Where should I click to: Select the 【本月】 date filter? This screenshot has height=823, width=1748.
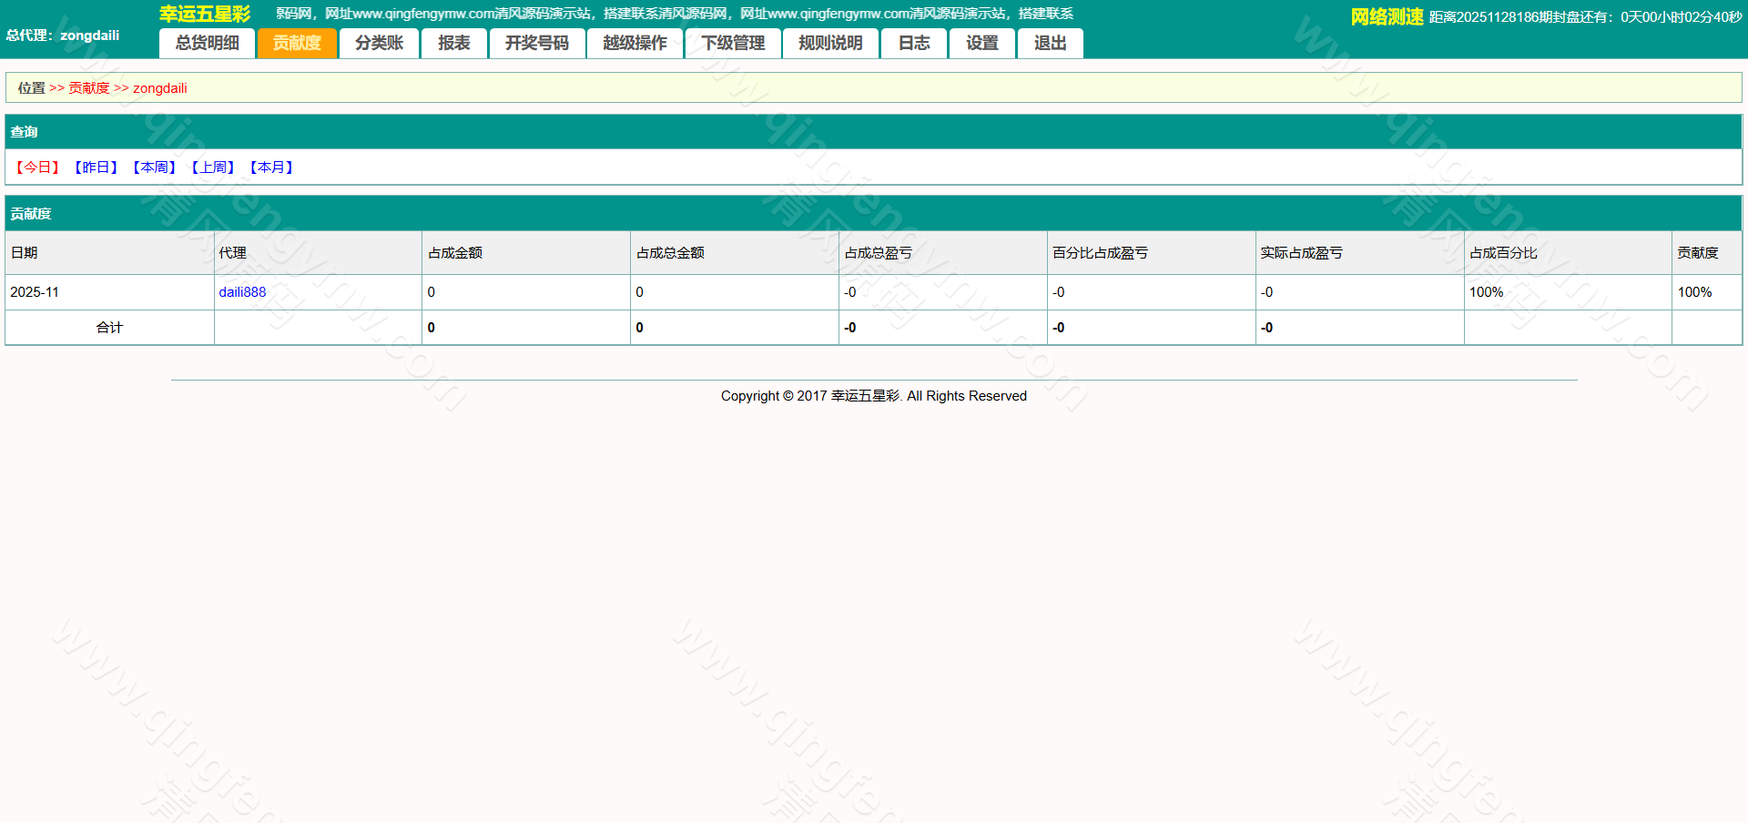[270, 167]
